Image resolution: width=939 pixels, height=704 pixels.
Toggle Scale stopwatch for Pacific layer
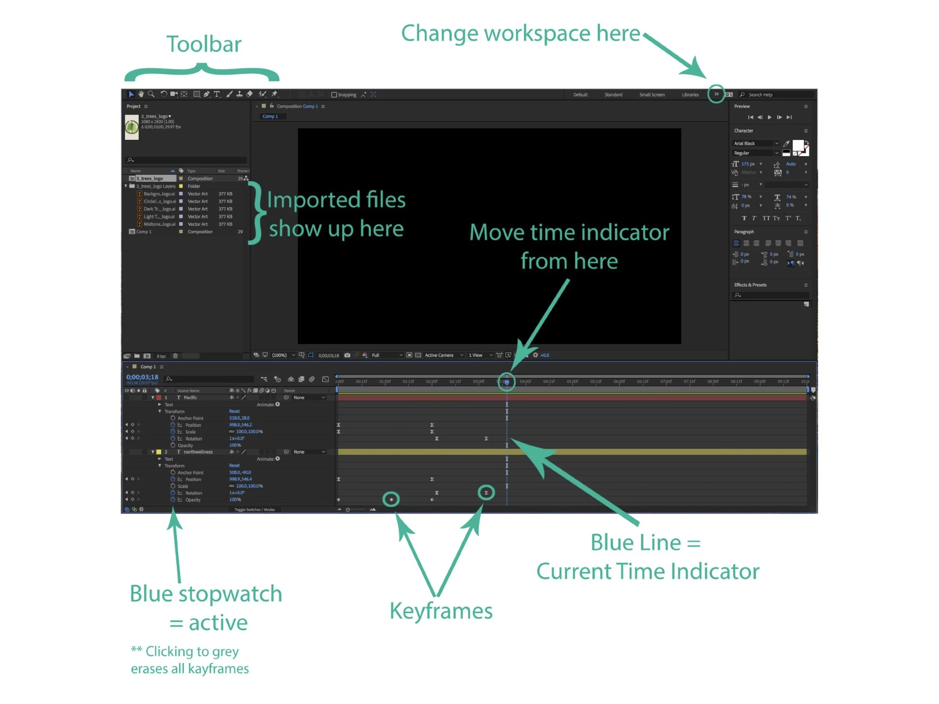173,431
